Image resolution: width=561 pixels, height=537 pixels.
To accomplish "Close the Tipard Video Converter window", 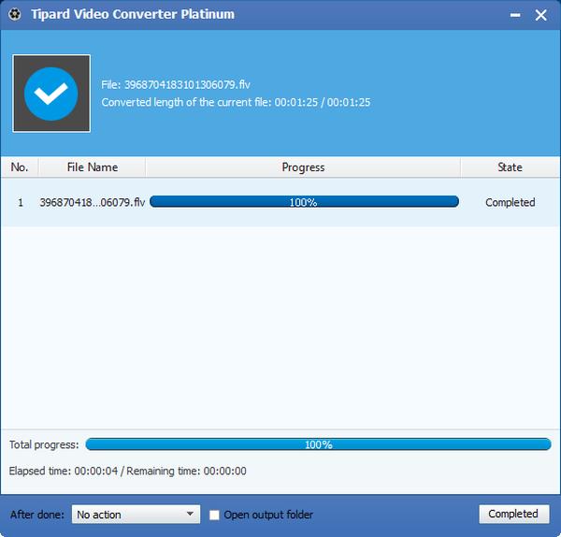I will pyautogui.click(x=540, y=15).
